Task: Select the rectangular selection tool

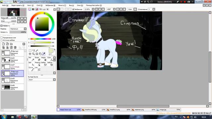Action: pyautogui.click(x=30, y=51)
